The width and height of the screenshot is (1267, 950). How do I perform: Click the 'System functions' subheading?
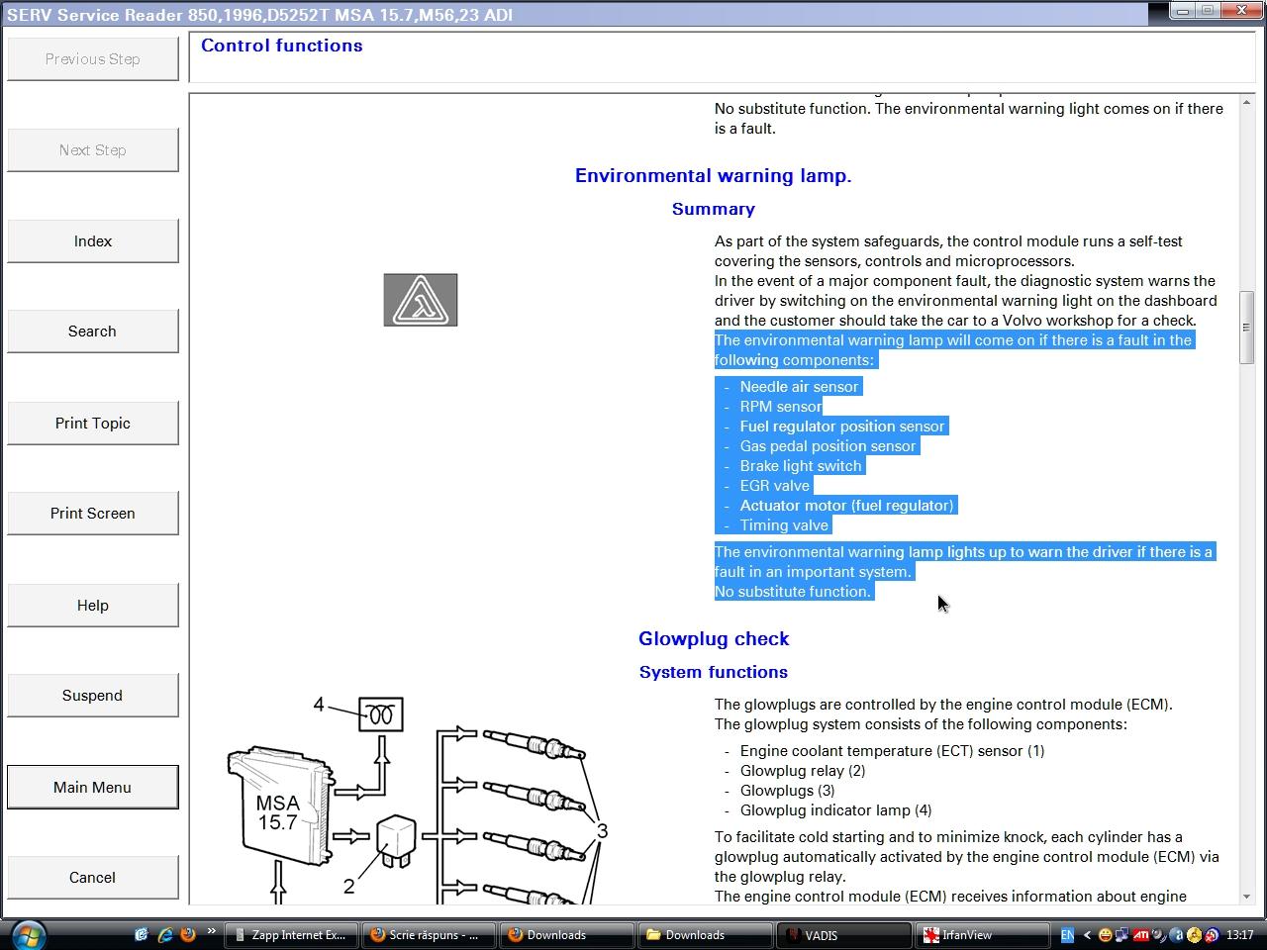pos(713,672)
